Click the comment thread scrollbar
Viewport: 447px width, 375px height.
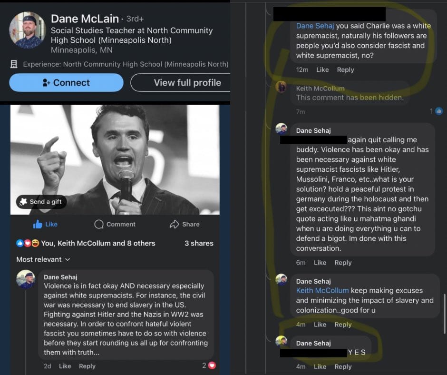[x=444, y=313]
